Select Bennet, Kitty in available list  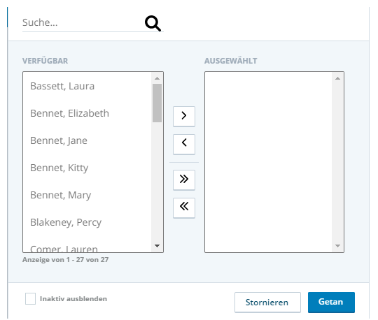pos(87,168)
